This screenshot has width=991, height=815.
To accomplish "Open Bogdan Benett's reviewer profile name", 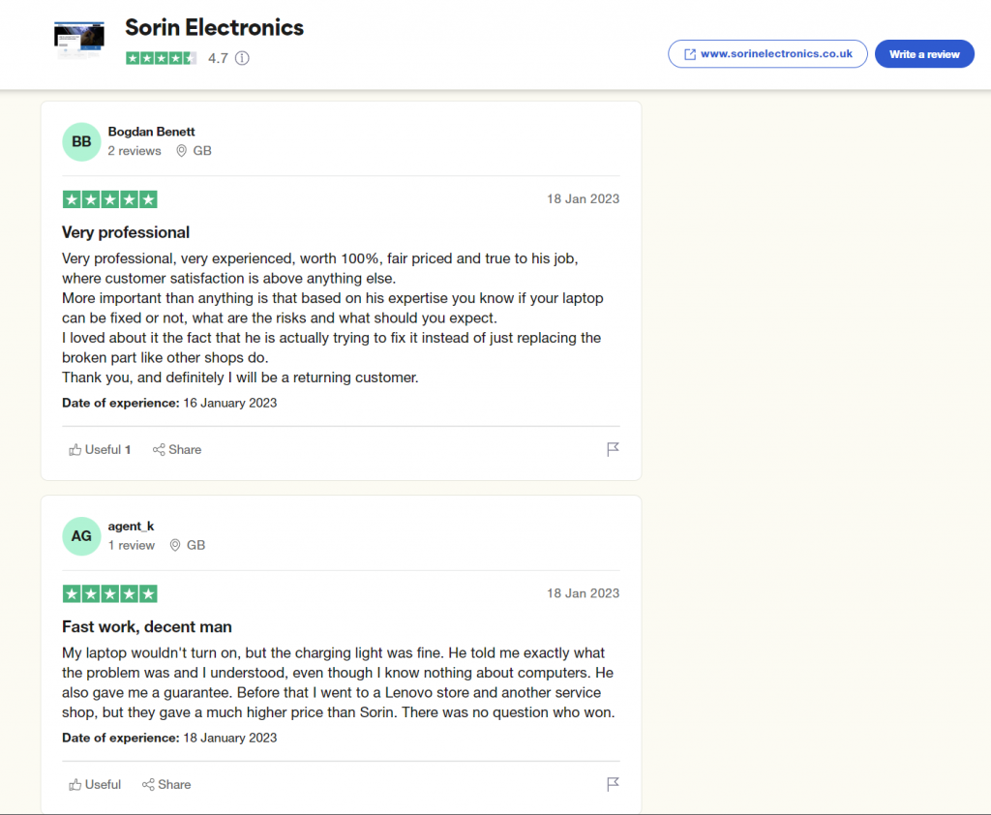I will tap(151, 132).
